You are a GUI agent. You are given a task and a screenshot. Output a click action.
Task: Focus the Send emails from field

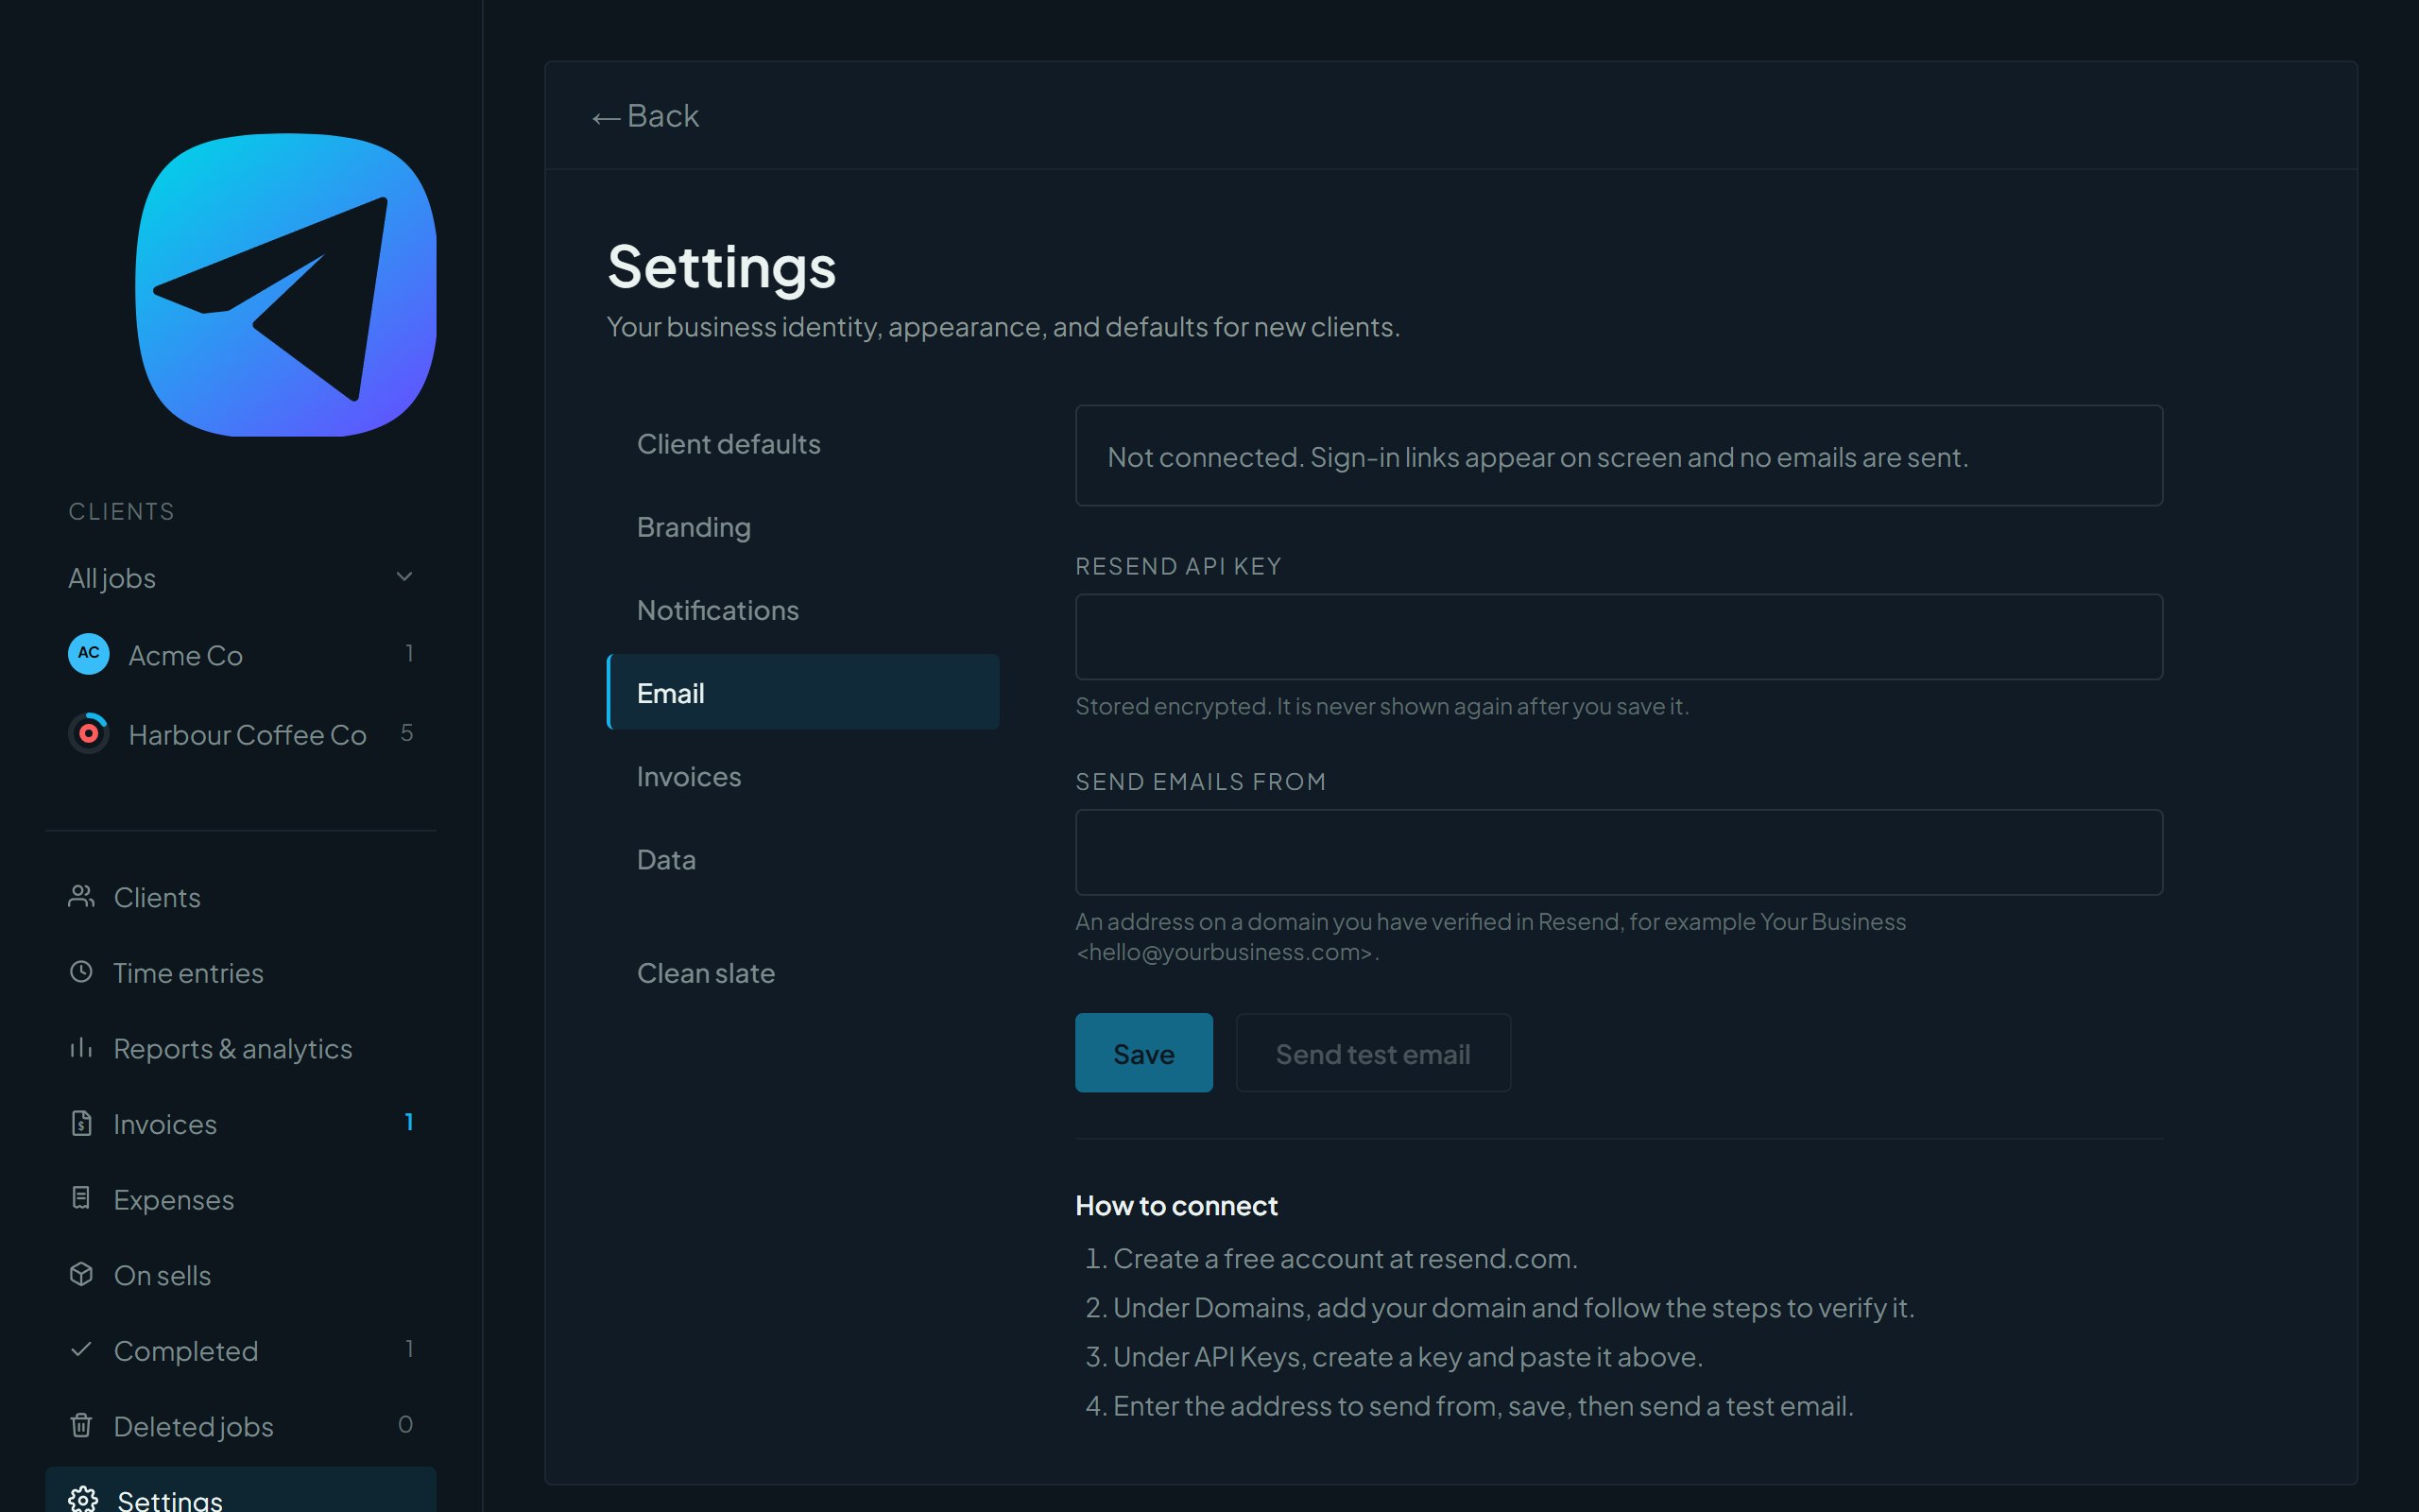pos(1619,852)
